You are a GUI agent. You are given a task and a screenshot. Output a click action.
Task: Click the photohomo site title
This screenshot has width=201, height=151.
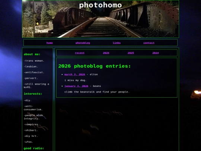coord(100,5)
